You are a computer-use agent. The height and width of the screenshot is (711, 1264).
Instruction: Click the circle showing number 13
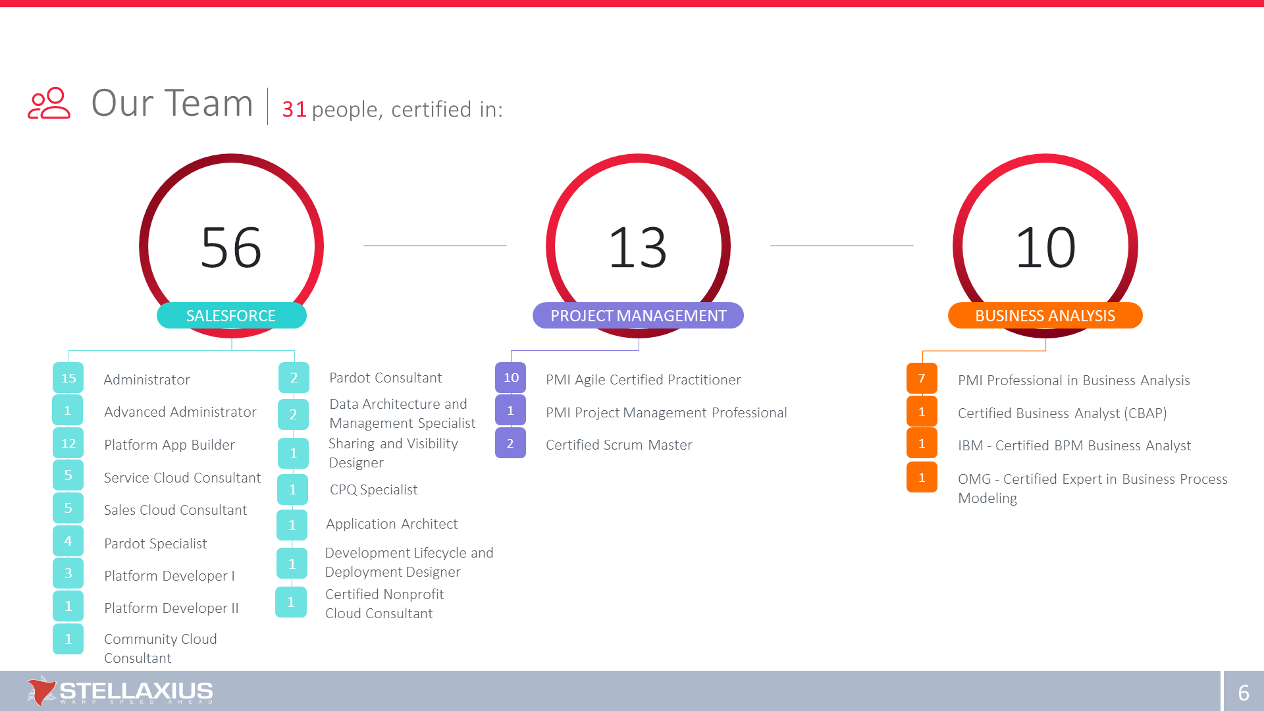(638, 246)
